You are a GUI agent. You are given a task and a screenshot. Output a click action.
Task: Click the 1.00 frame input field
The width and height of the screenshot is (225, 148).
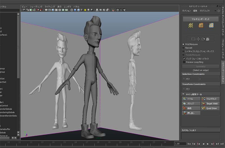[180, 144]
